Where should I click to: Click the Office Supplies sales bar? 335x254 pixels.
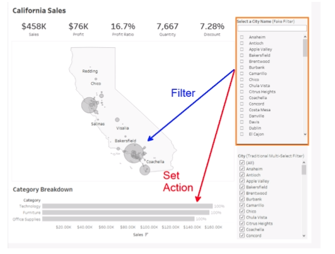[x=118, y=219]
